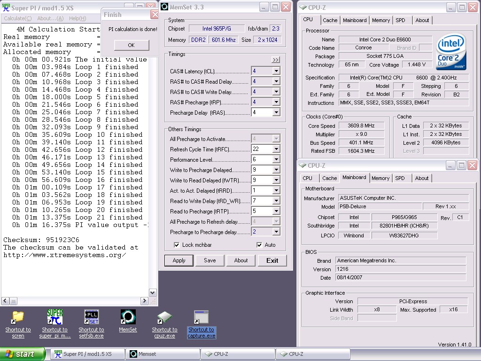Click the Model field P5B-Deluxe
Viewport: 481px width, 361px height.
coord(380,207)
